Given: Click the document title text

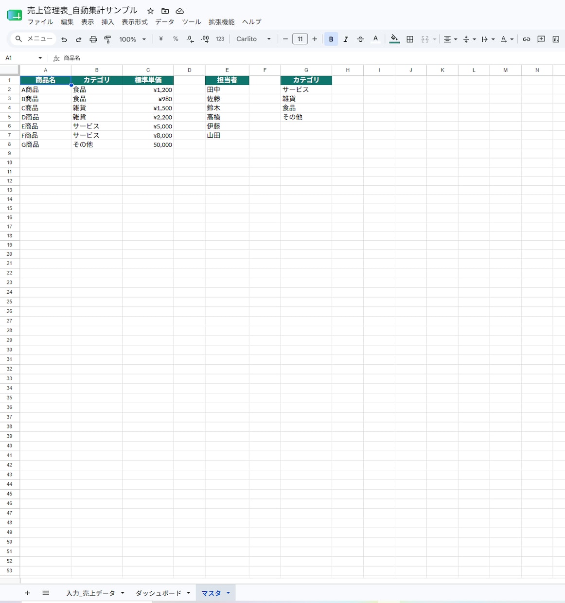Looking at the screenshot, I should [x=82, y=10].
